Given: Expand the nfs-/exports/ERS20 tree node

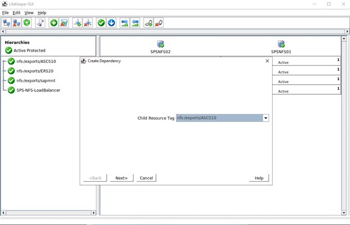Looking at the screenshot, I should [x=4, y=71].
